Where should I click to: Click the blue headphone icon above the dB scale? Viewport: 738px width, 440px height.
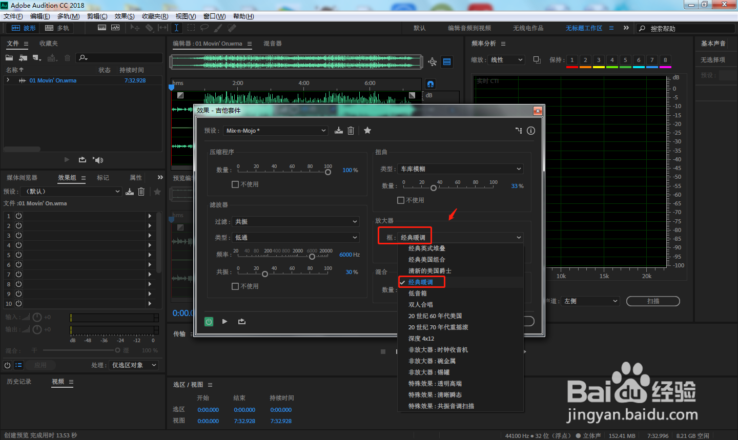point(430,83)
